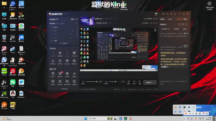The image size is (216, 121).
Task: Open the 美颜 beauty filter icon
Action: (129, 82)
